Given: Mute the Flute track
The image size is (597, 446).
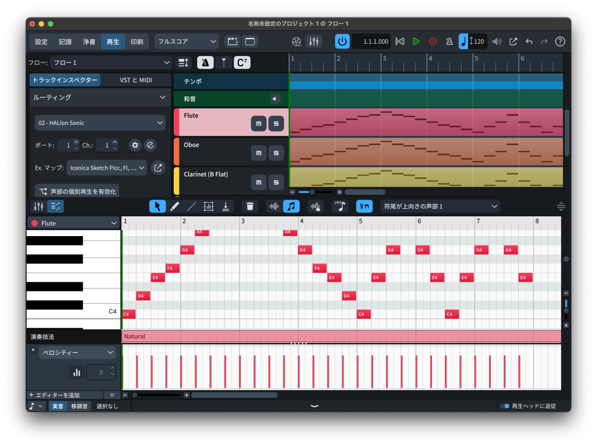Looking at the screenshot, I should point(259,124).
